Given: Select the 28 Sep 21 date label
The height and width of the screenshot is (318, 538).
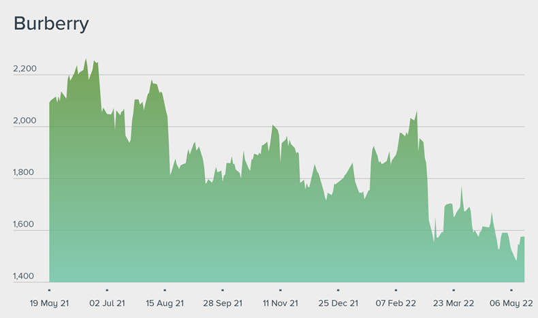Looking at the screenshot, I should [222, 303].
